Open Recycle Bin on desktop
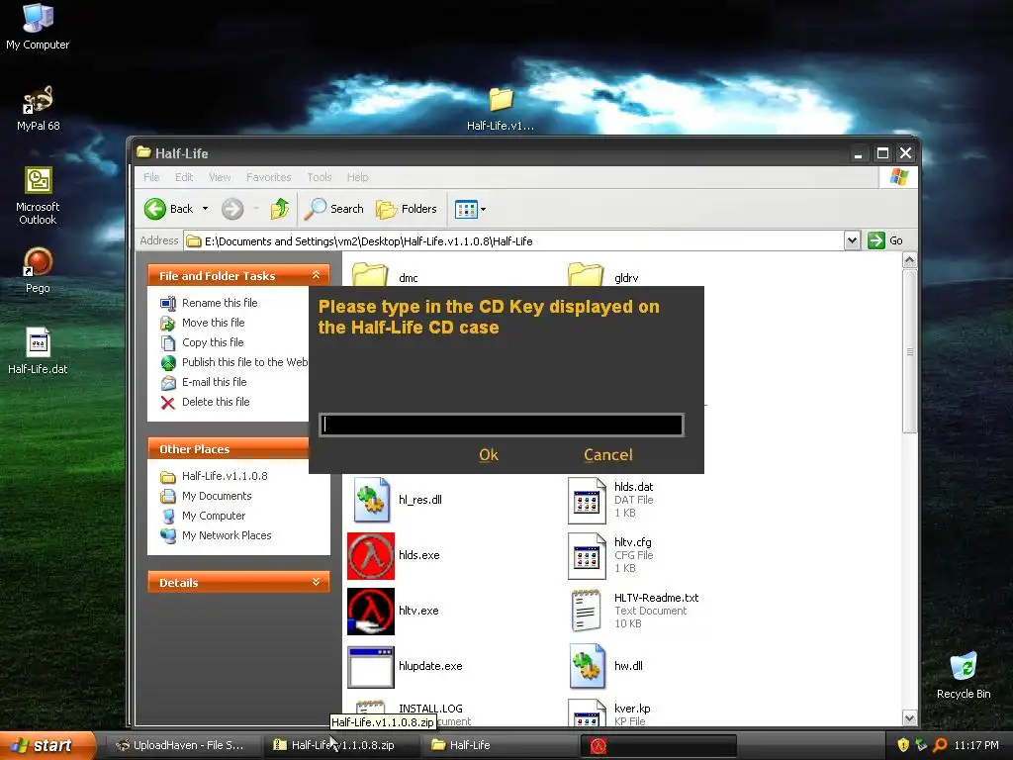 coord(964,676)
